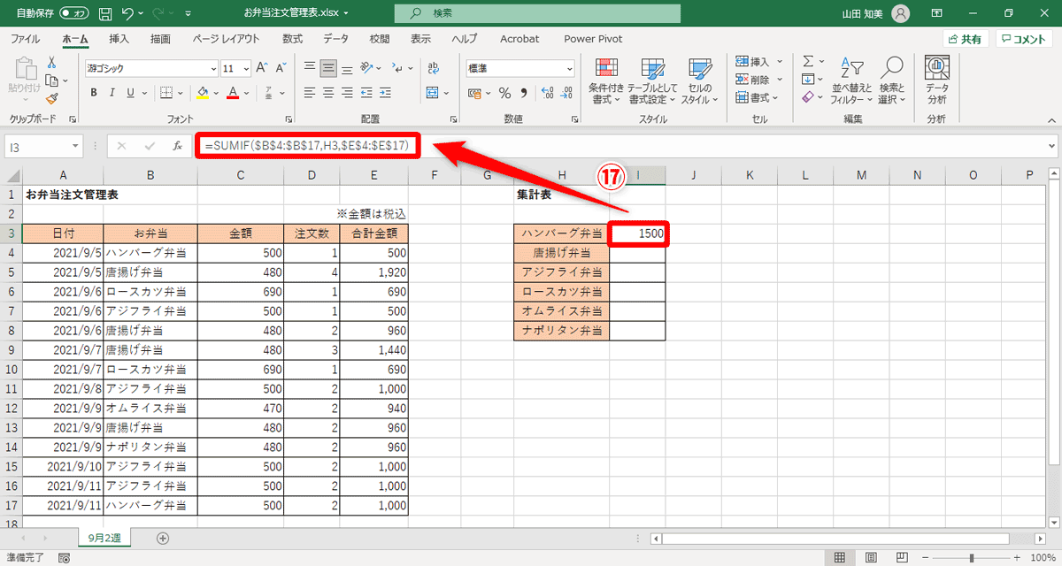
Task: Click the コメント button
Action: point(1025,39)
